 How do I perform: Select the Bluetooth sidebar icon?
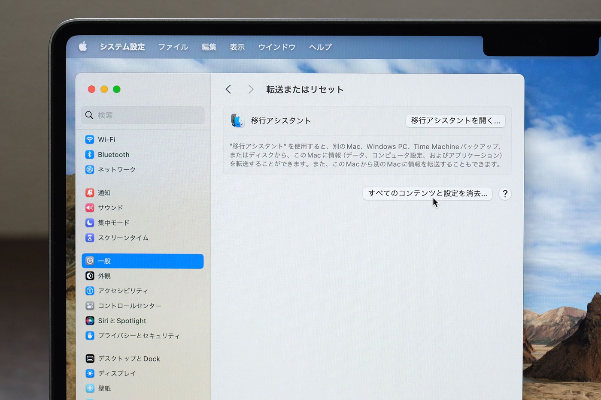[x=89, y=154]
